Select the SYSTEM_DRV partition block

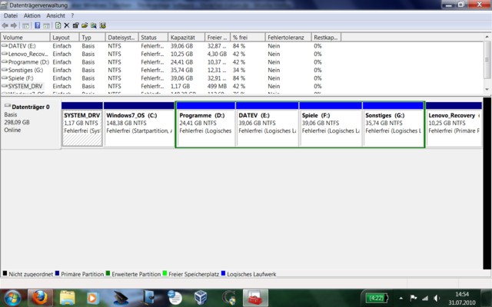82,124
